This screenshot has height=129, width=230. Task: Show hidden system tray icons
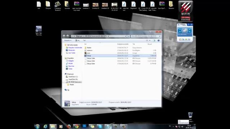(x=173, y=126)
